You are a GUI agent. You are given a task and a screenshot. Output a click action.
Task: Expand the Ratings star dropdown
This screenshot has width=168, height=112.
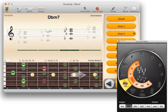41,9
